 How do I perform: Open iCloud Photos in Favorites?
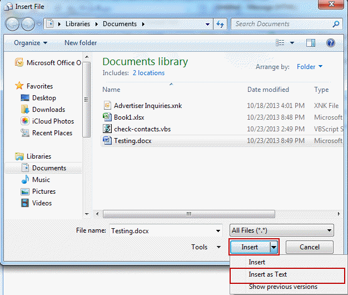click(52, 121)
